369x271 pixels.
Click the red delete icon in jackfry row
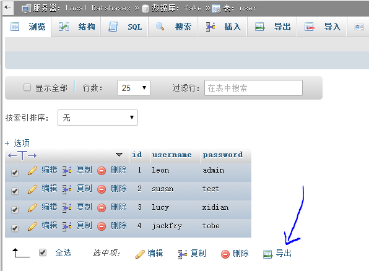(x=102, y=226)
